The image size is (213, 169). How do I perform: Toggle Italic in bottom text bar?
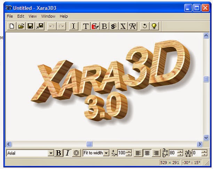point(68,153)
